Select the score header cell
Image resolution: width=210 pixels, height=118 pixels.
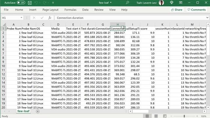click(147, 29)
